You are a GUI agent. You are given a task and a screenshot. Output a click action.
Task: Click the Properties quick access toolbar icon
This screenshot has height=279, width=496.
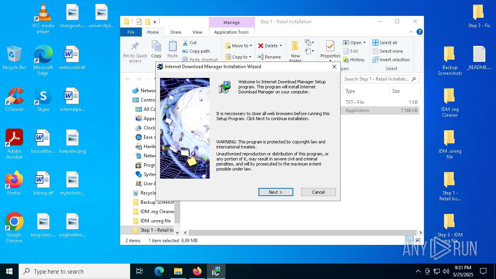click(x=139, y=22)
